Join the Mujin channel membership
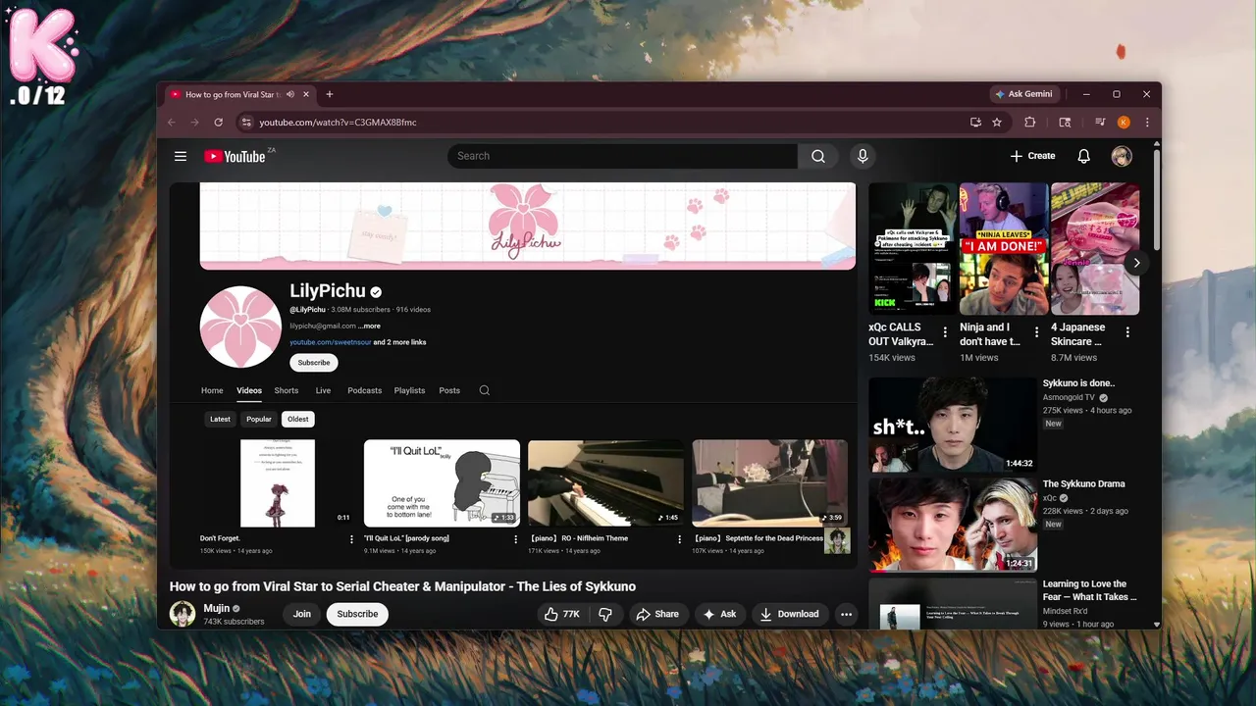This screenshot has width=1256, height=706. (302, 614)
